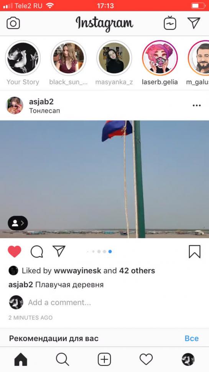Image resolution: width=209 pixels, height=372 pixels.
Task: Open the Search tab
Action: (63, 359)
